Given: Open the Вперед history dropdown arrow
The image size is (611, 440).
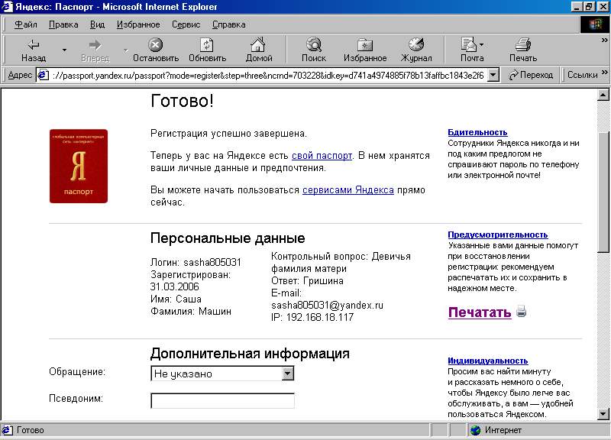Looking at the screenshot, I should pos(125,50).
